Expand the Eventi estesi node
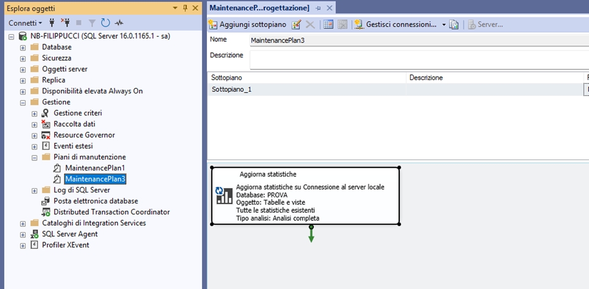 (x=34, y=146)
